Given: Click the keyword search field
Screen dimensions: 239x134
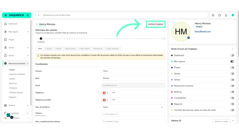Looking at the screenshot, I should pyautogui.click(x=124, y=15).
